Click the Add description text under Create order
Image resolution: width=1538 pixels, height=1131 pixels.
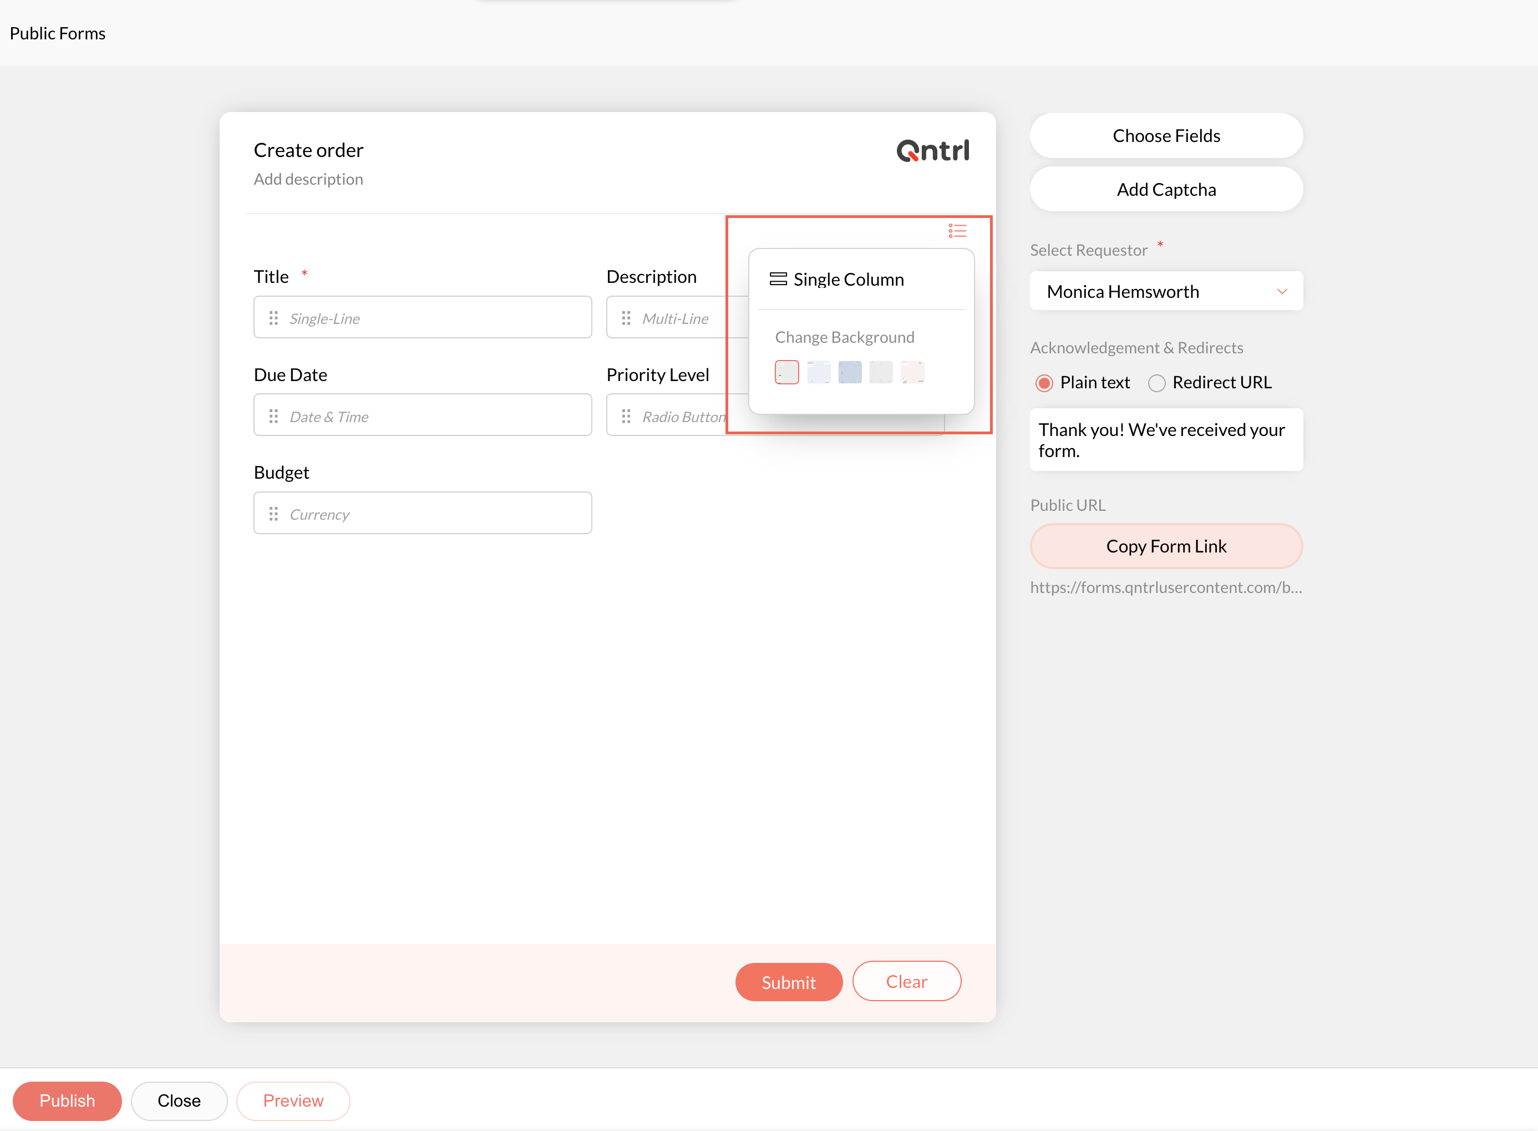tap(308, 179)
